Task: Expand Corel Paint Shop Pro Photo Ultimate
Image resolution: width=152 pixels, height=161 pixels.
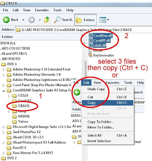Action: click(x=4, y=85)
